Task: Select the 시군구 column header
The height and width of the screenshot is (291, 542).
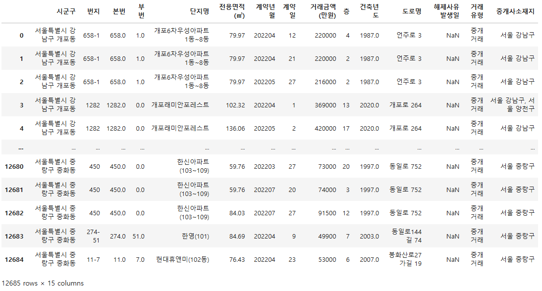Action: point(66,11)
